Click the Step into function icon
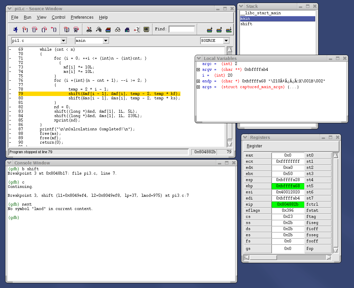The width and height of the screenshot is (354, 288). point(25,30)
